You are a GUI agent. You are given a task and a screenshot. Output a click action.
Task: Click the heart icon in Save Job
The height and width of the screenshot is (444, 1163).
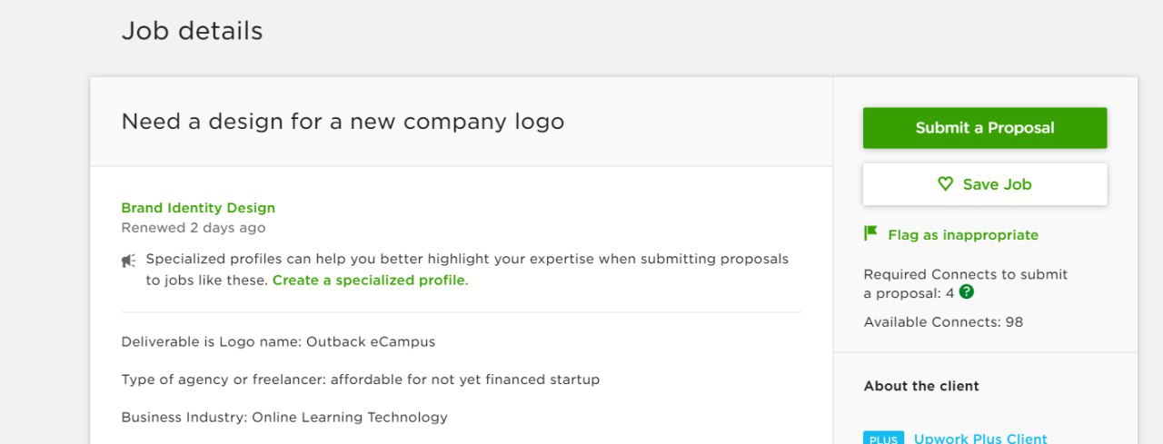[945, 184]
